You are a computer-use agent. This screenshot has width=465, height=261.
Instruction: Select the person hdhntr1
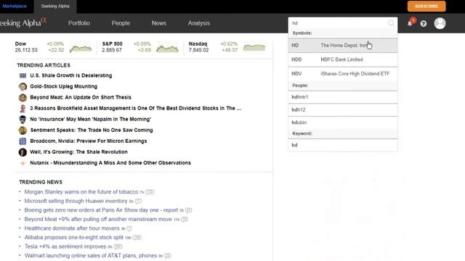(x=343, y=97)
